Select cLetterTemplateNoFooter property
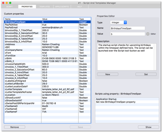The height and width of the screenshot is (133, 163). pyautogui.click(x=47, y=92)
